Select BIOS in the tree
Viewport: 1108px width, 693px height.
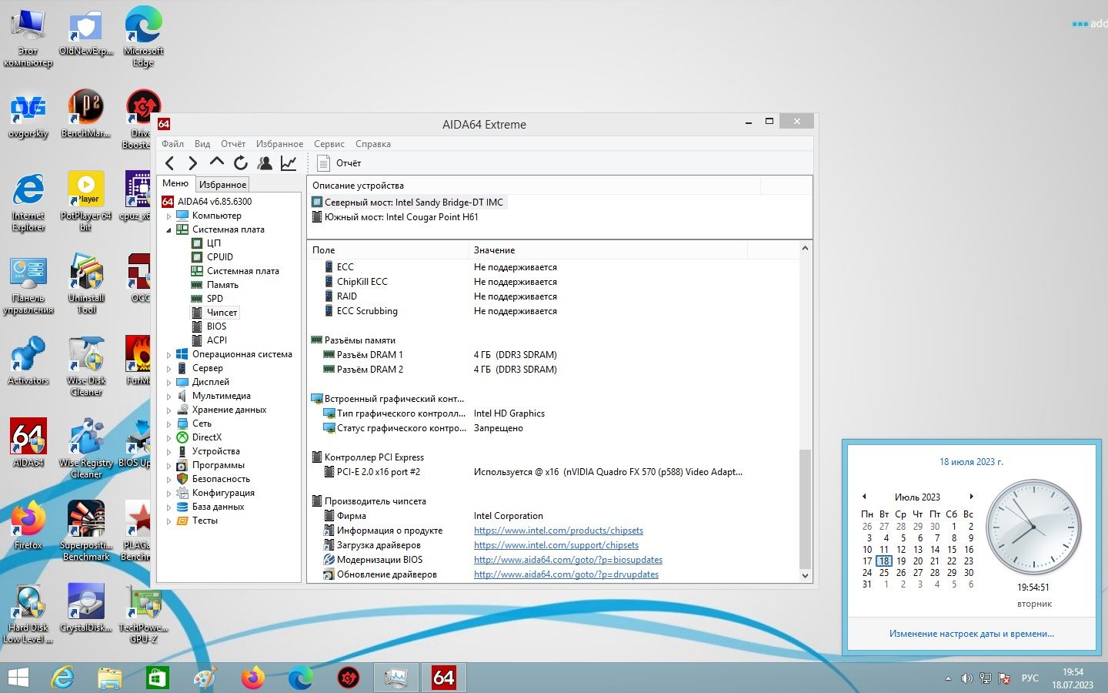(x=216, y=326)
